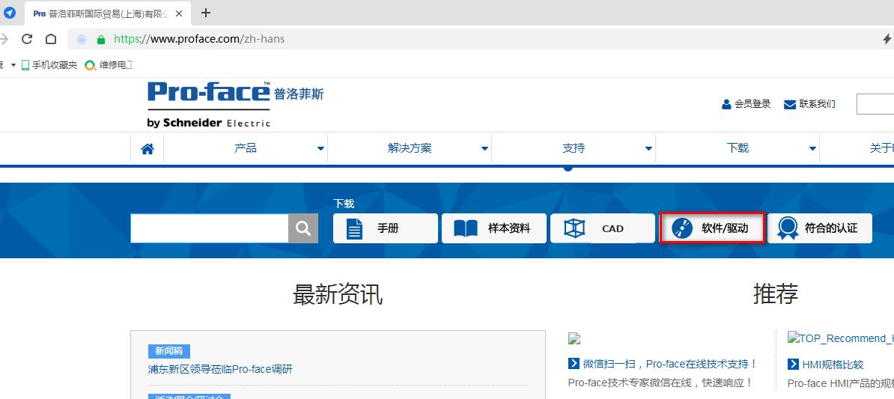
Task: Click the 软件/驱动 download button
Action: point(711,228)
